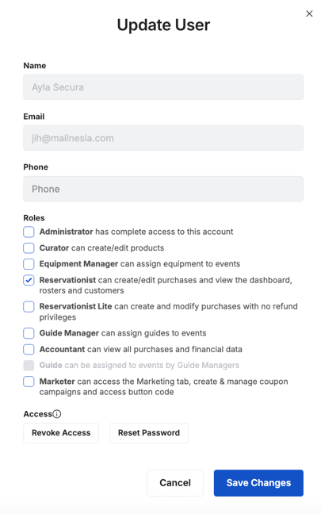Click the Access info icon

point(57,414)
